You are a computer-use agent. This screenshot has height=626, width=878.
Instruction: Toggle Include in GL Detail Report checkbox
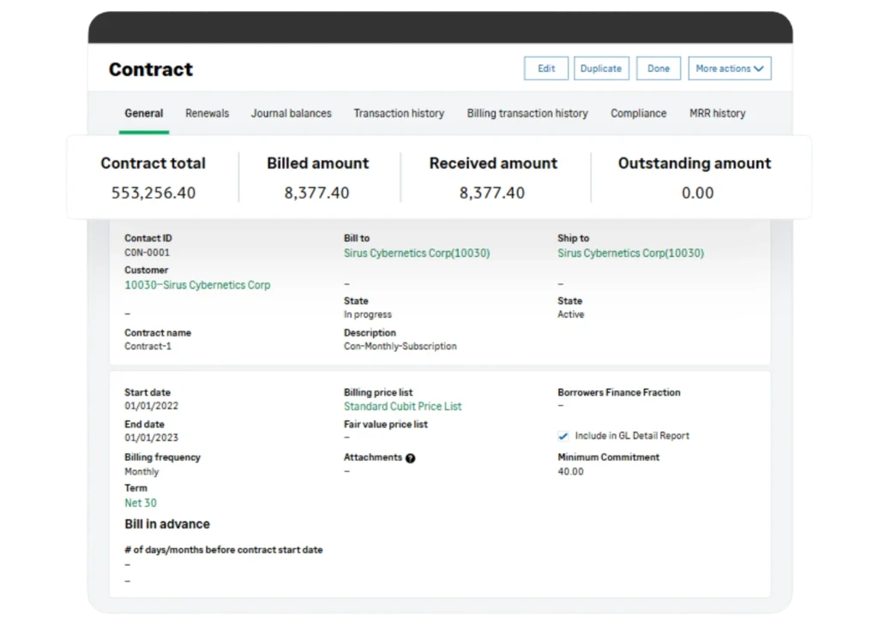point(562,437)
